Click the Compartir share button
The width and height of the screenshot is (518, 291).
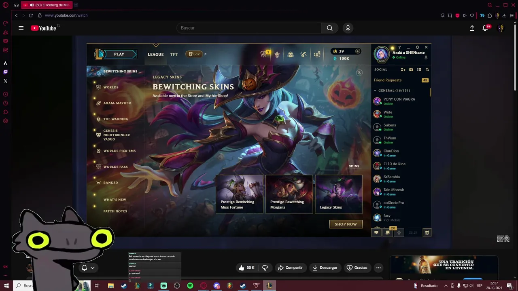(290, 268)
